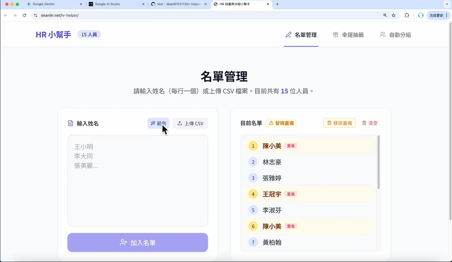
Task: Clear the list with 清空 button
Action: [370, 123]
